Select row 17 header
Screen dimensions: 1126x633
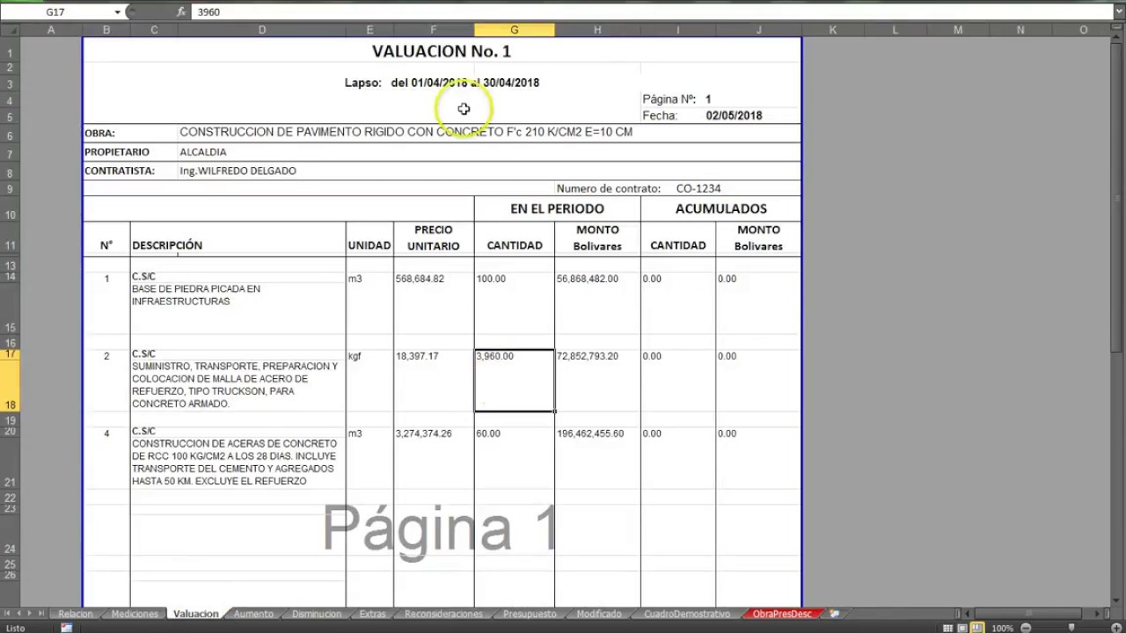[x=10, y=354]
